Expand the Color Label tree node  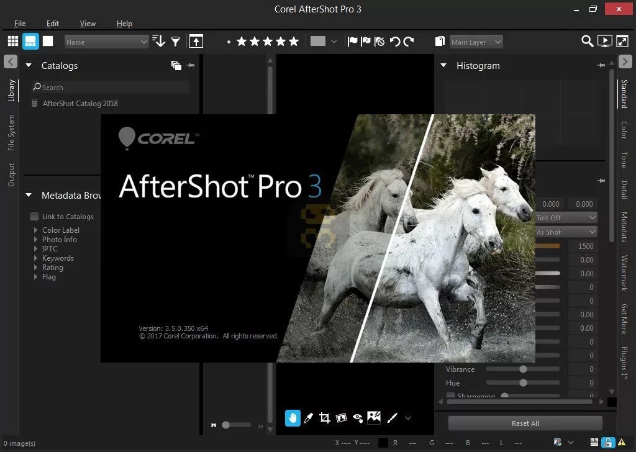pyautogui.click(x=35, y=230)
